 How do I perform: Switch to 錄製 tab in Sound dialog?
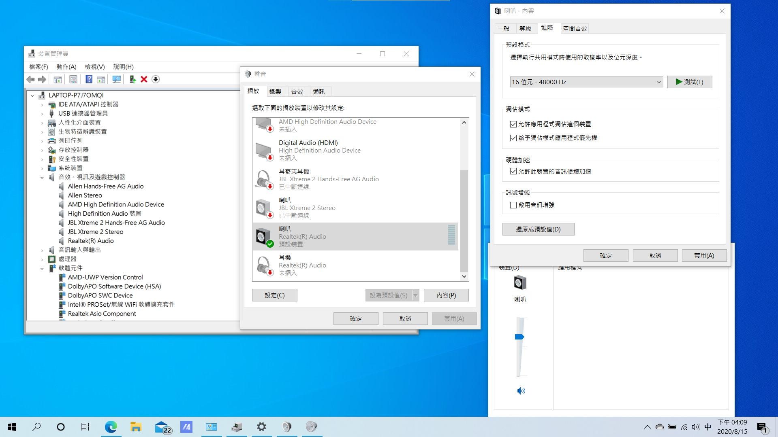tap(275, 92)
